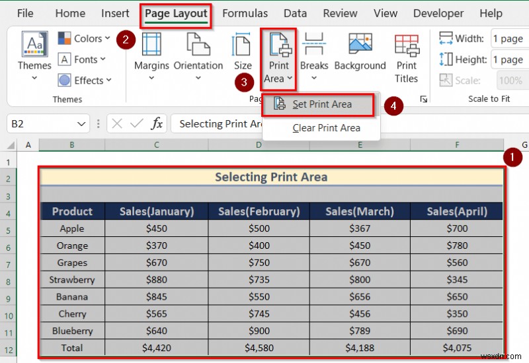This screenshot has height=363, width=529.
Task: Click the Background image icon
Action: (360, 45)
